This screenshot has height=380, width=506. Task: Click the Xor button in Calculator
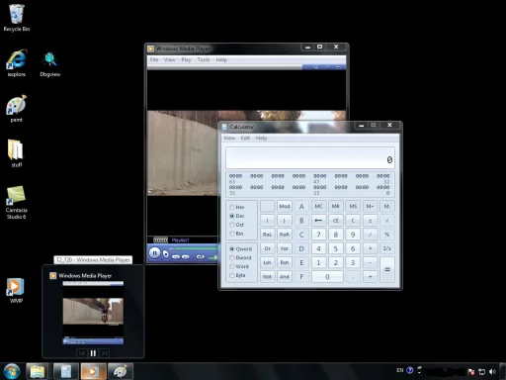(x=285, y=248)
